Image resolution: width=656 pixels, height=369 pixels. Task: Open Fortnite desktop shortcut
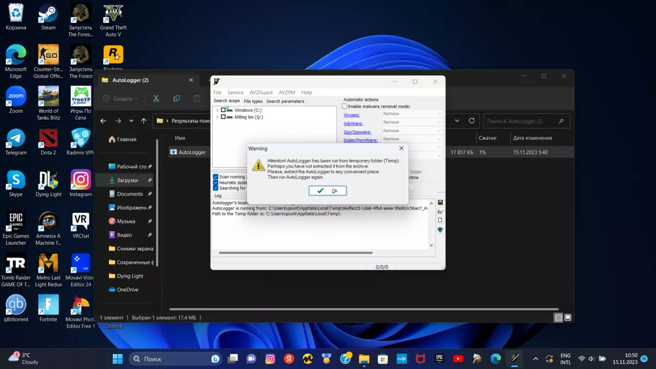(48, 309)
